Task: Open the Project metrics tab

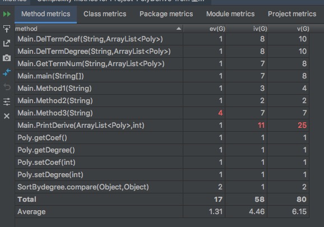Action: click(292, 14)
